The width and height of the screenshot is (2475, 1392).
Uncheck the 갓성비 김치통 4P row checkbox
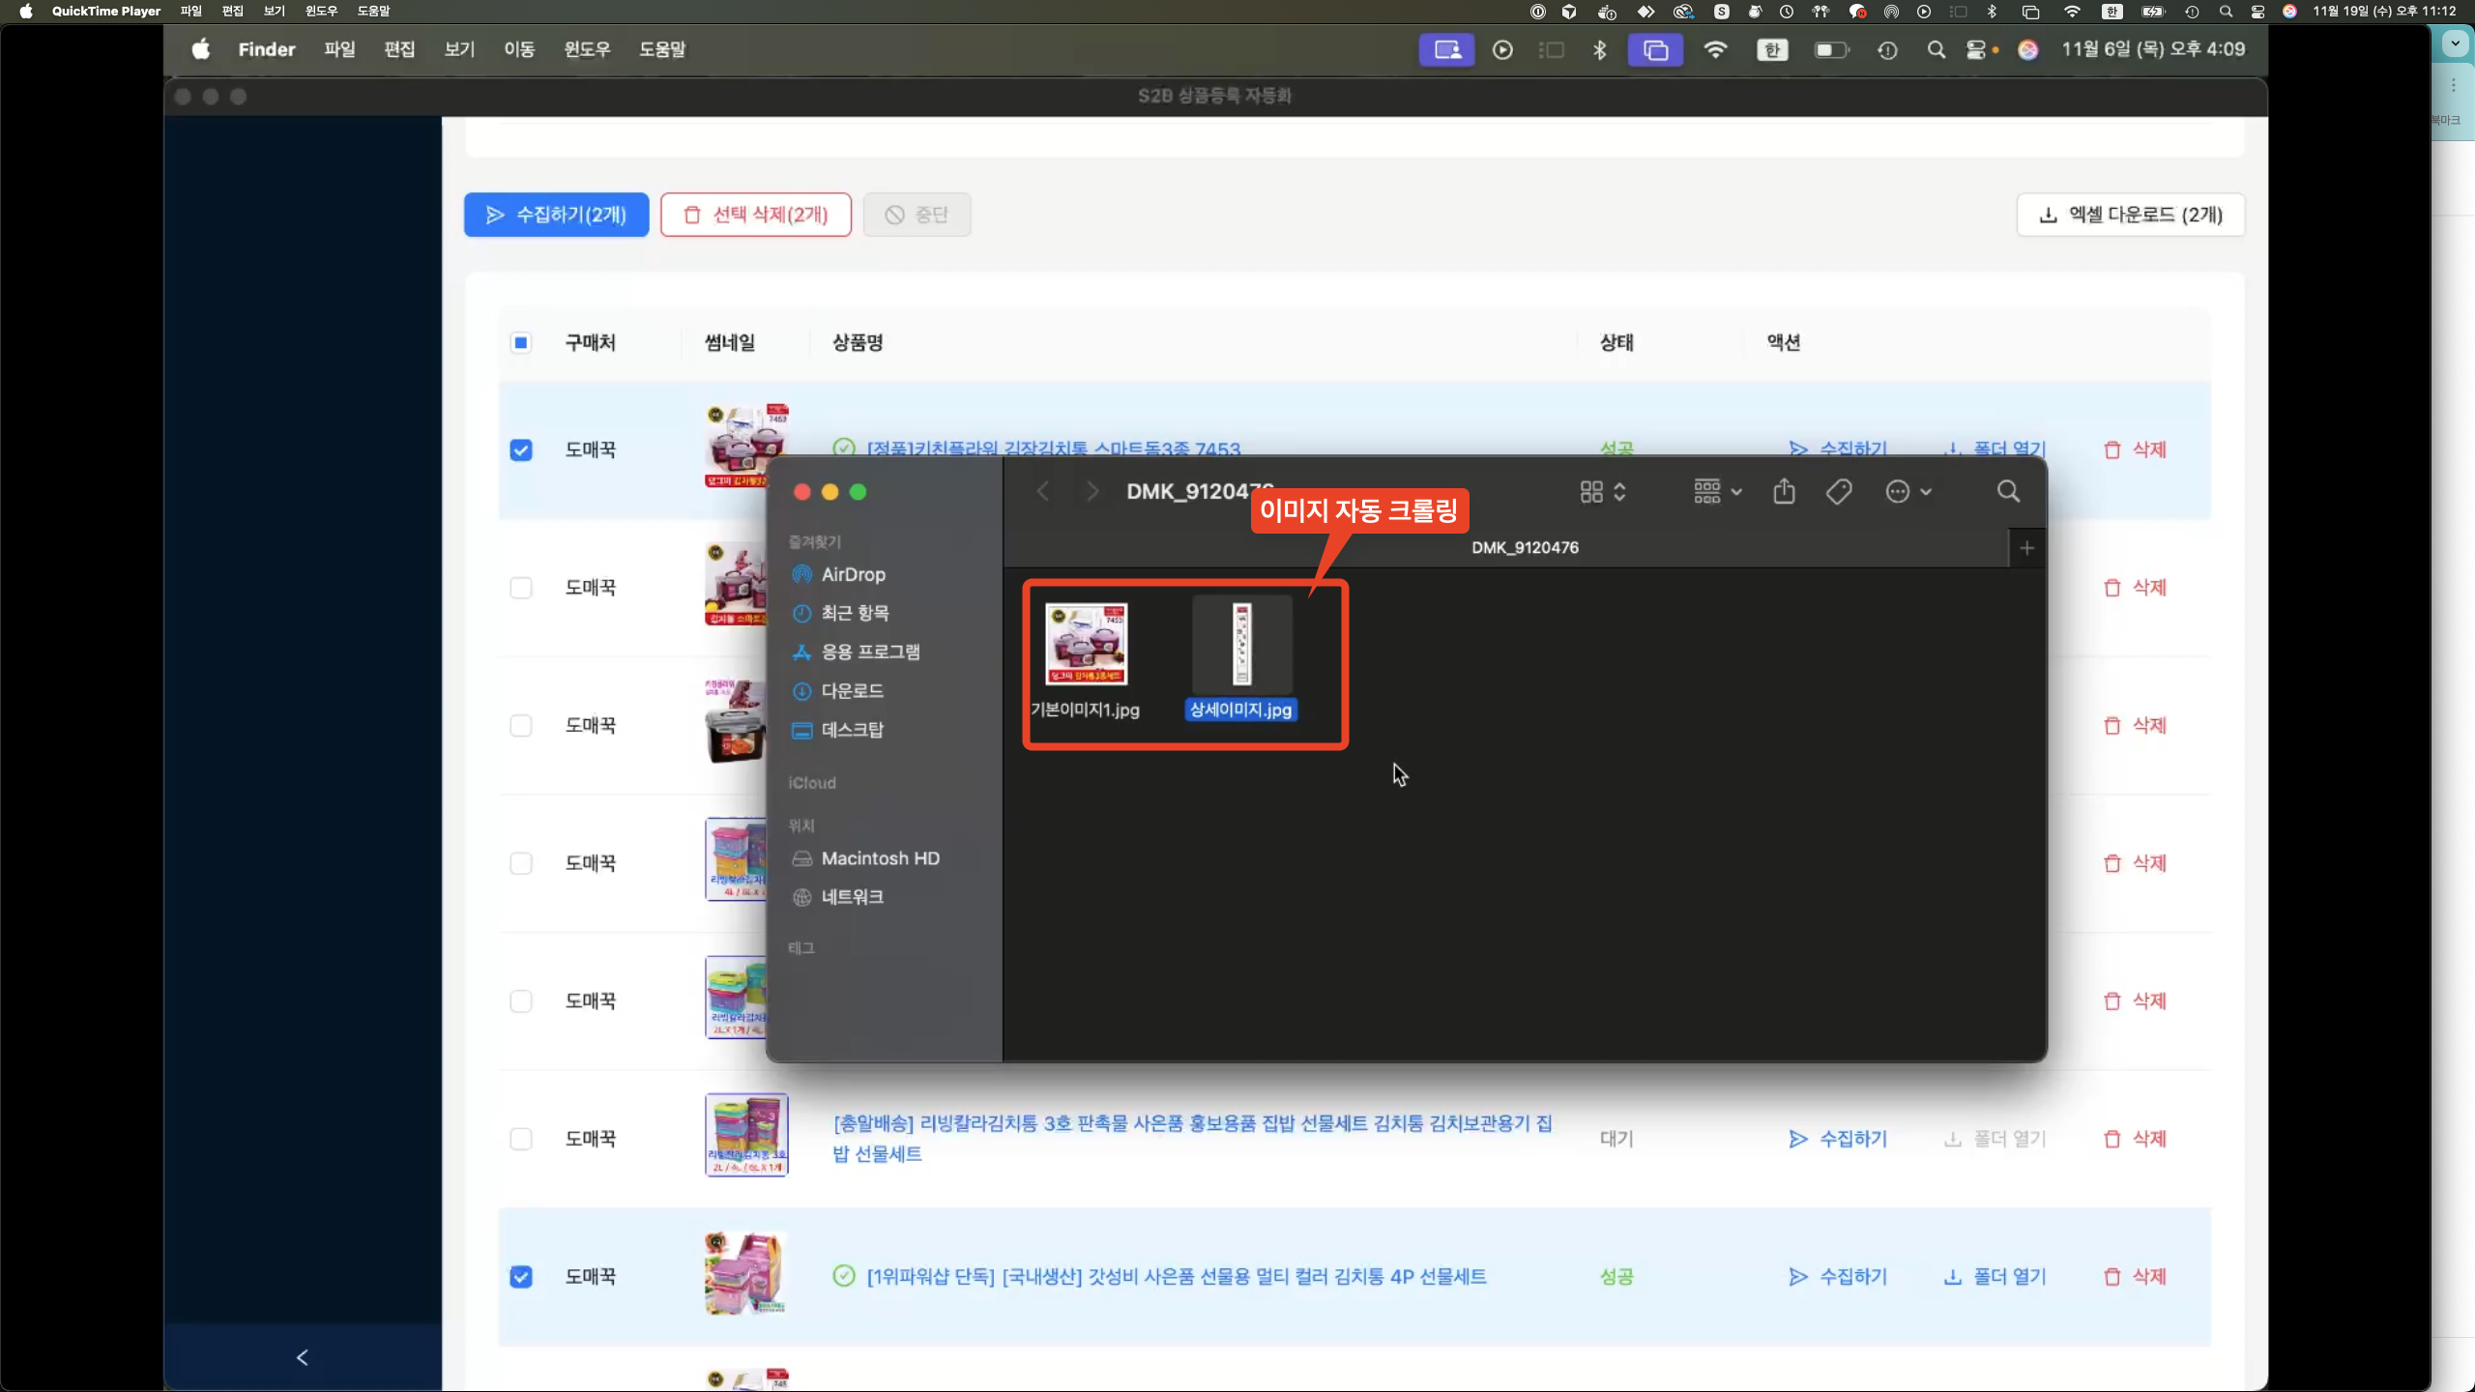(x=521, y=1277)
